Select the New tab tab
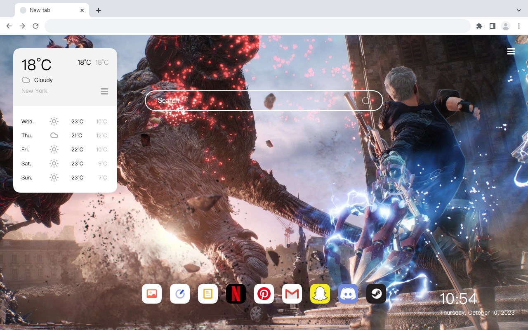This screenshot has width=528, height=330. pos(52,10)
